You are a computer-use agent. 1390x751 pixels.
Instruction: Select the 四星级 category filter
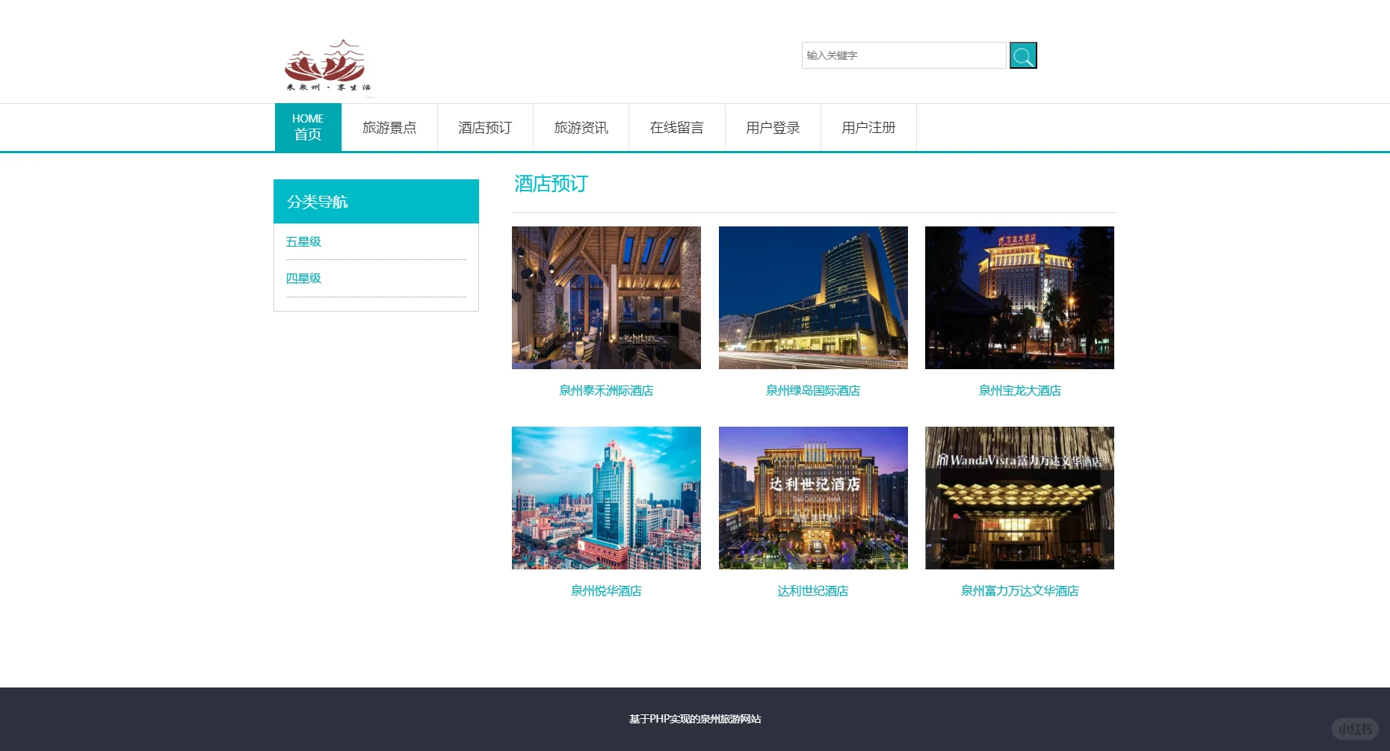tap(303, 278)
